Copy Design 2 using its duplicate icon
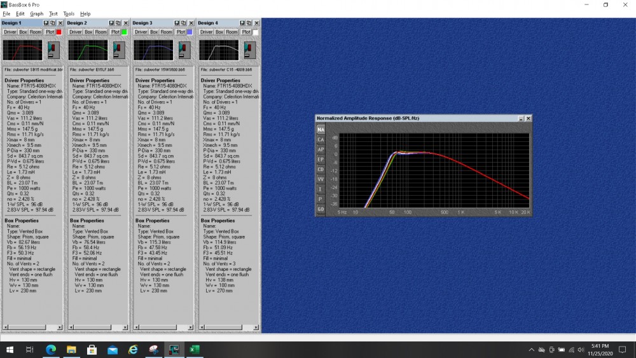This screenshot has width=636, height=358. (x=118, y=23)
